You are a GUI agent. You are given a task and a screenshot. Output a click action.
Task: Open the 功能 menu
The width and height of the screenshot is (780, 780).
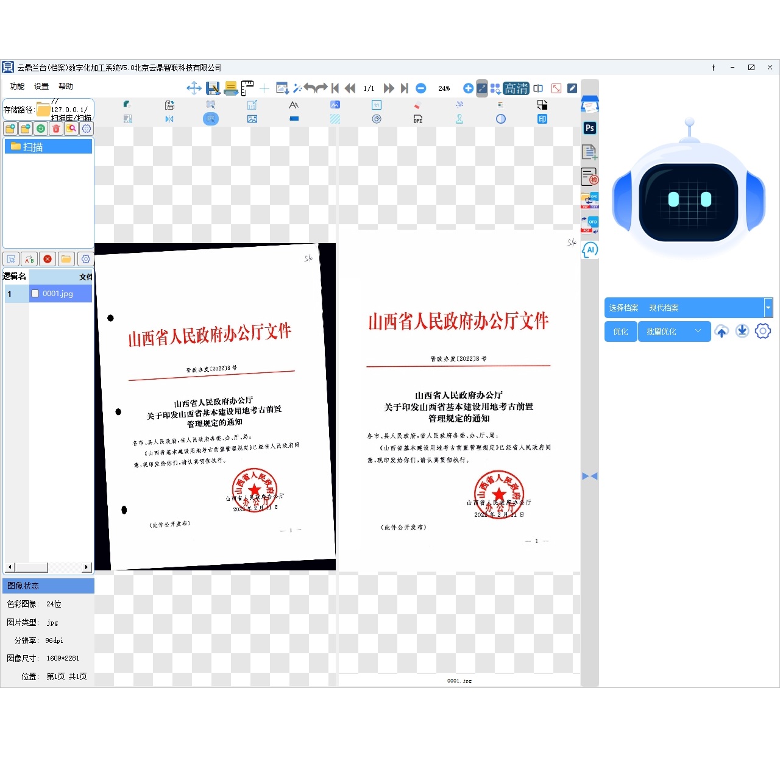click(17, 87)
